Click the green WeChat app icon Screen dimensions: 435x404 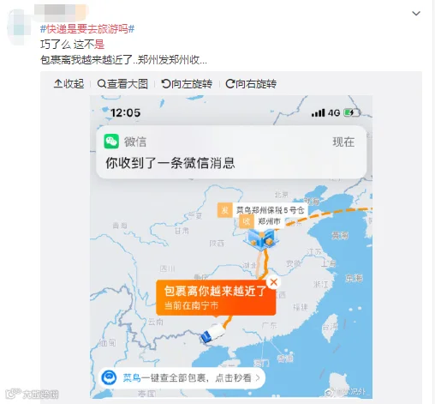(x=111, y=142)
